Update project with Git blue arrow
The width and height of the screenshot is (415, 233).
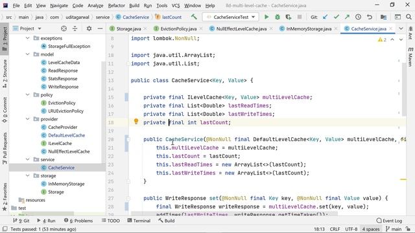point(325,17)
